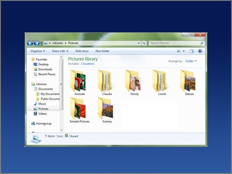Go back with the Back arrow button
232x174 pixels.
[x=30, y=43]
